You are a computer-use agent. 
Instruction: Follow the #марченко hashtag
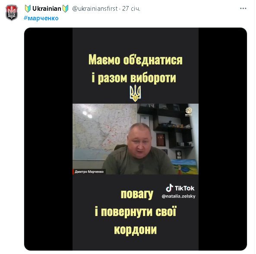[x=41, y=18]
